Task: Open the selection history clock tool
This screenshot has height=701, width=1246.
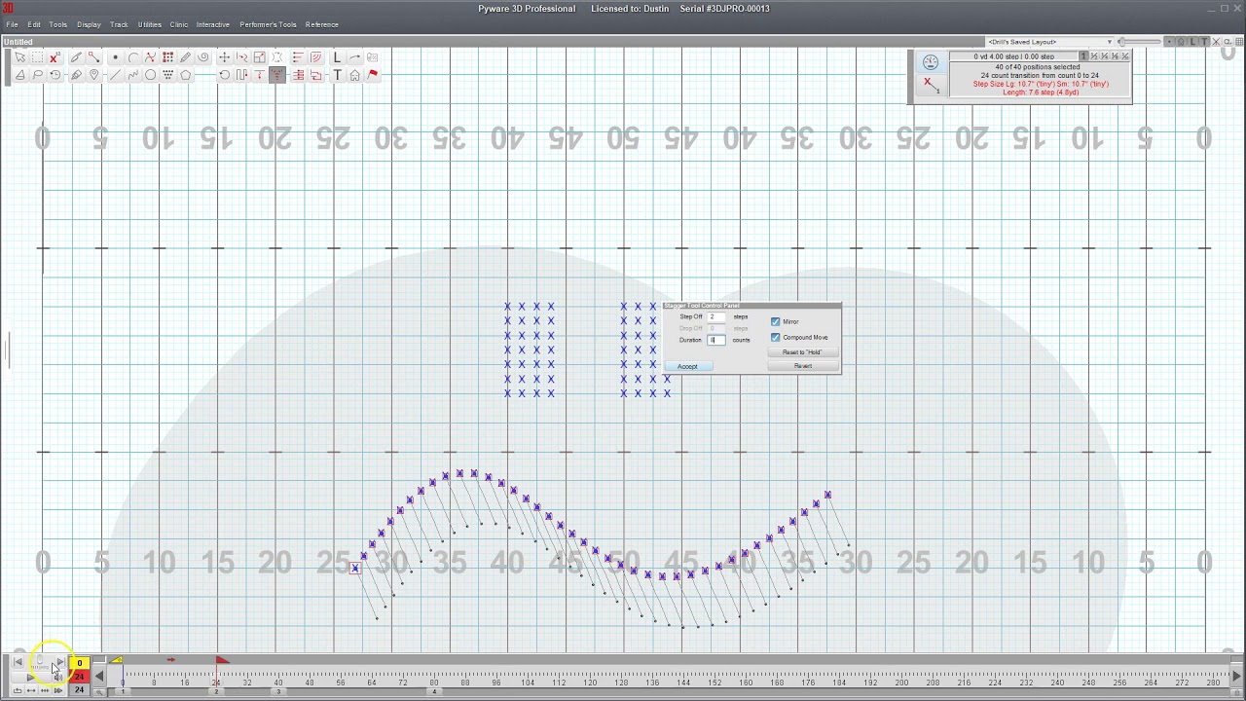Action: point(55,75)
